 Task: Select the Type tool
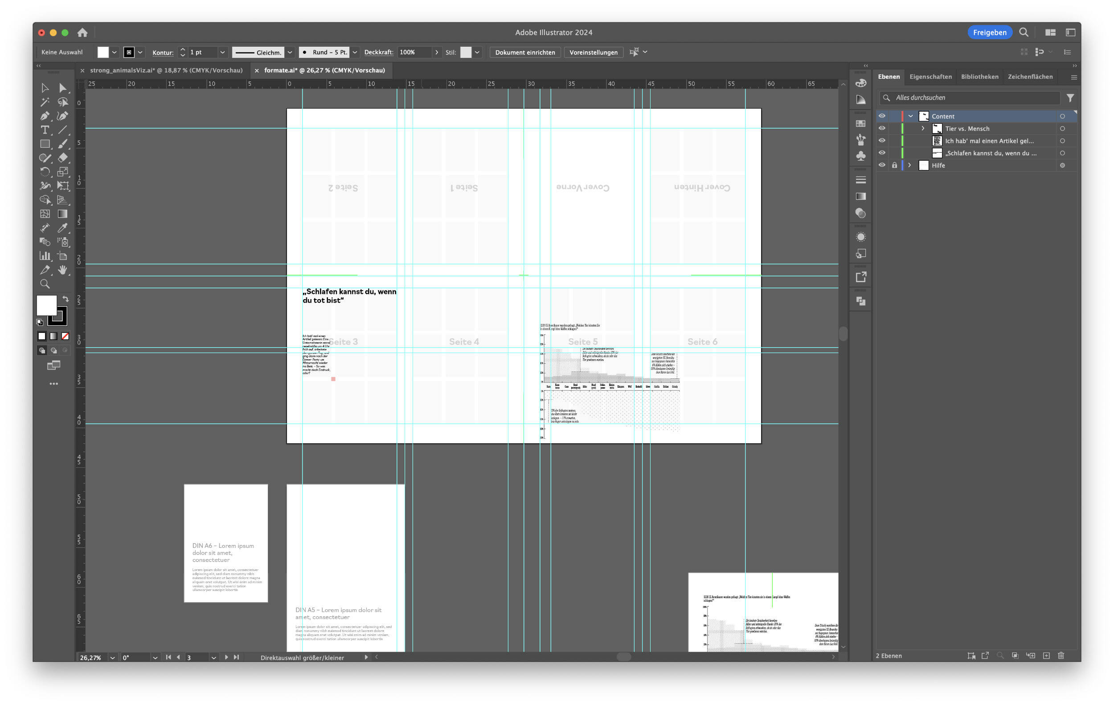pos(45,130)
